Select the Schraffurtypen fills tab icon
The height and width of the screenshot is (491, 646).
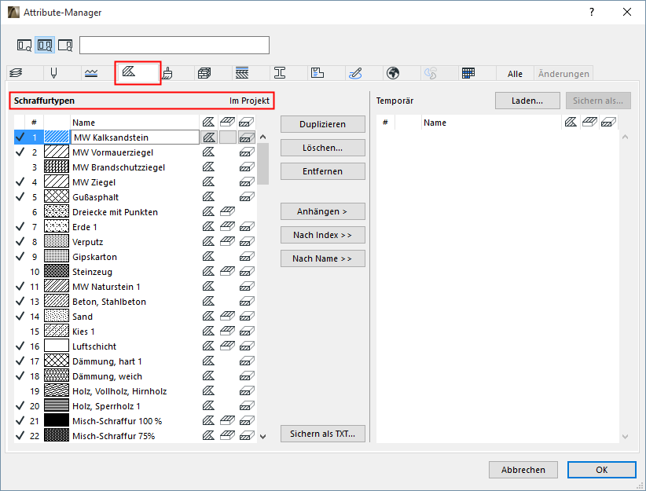click(129, 71)
